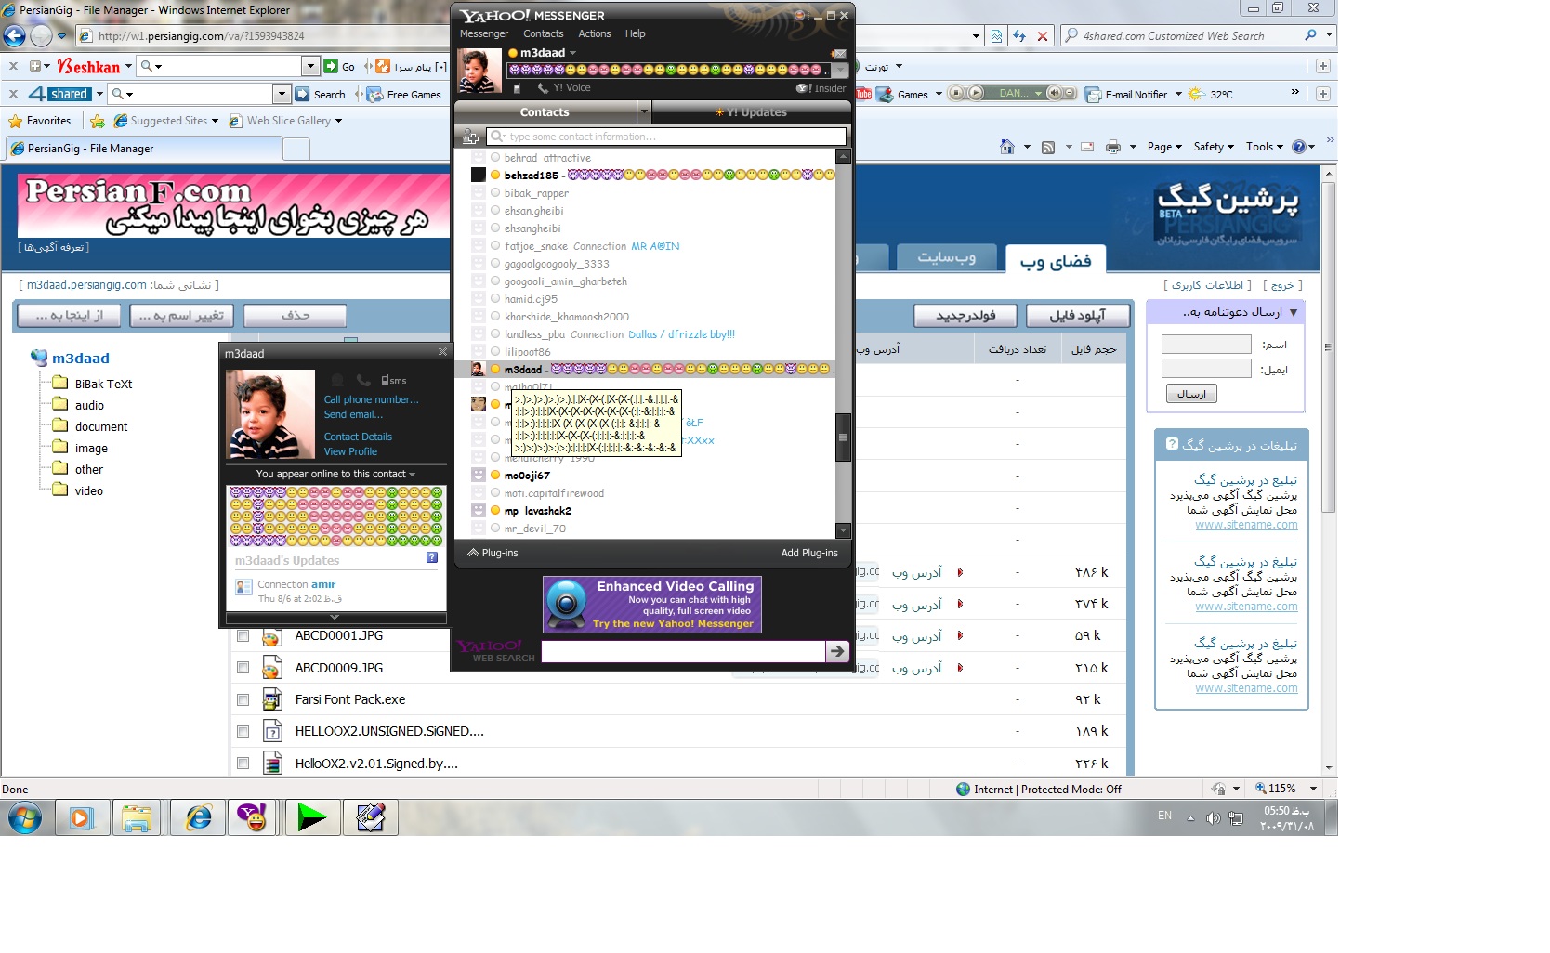Expand the Web Slice Gallery dropdown
Image resolution: width=1550 pixels, height=953 pixels.
pos(338,121)
